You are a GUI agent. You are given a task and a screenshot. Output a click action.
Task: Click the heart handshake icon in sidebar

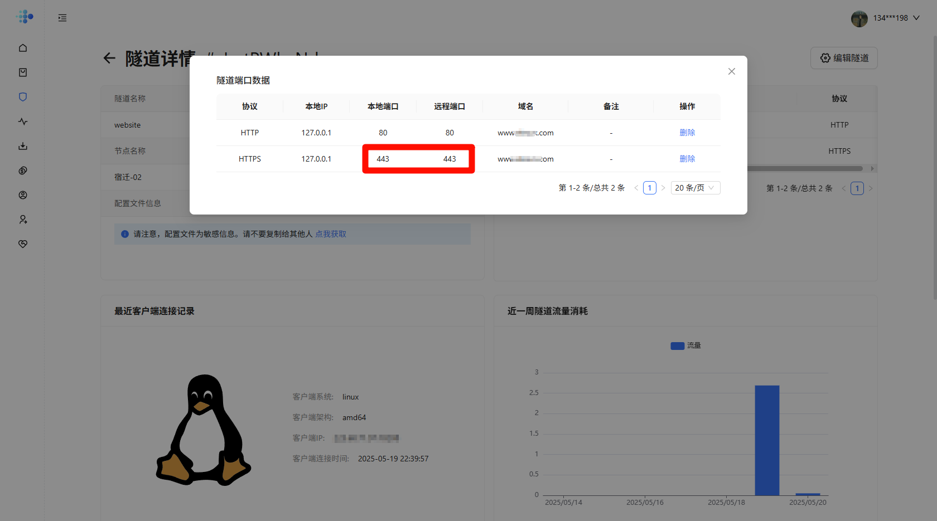coord(23,244)
